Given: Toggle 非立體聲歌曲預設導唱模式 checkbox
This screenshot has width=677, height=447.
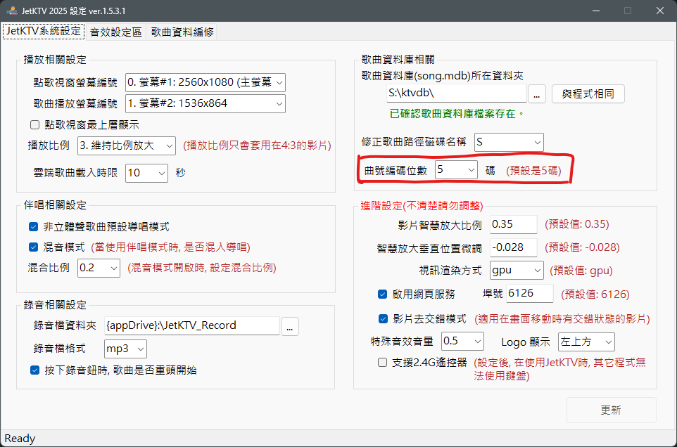Looking at the screenshot, I should [x=33, y=227].
